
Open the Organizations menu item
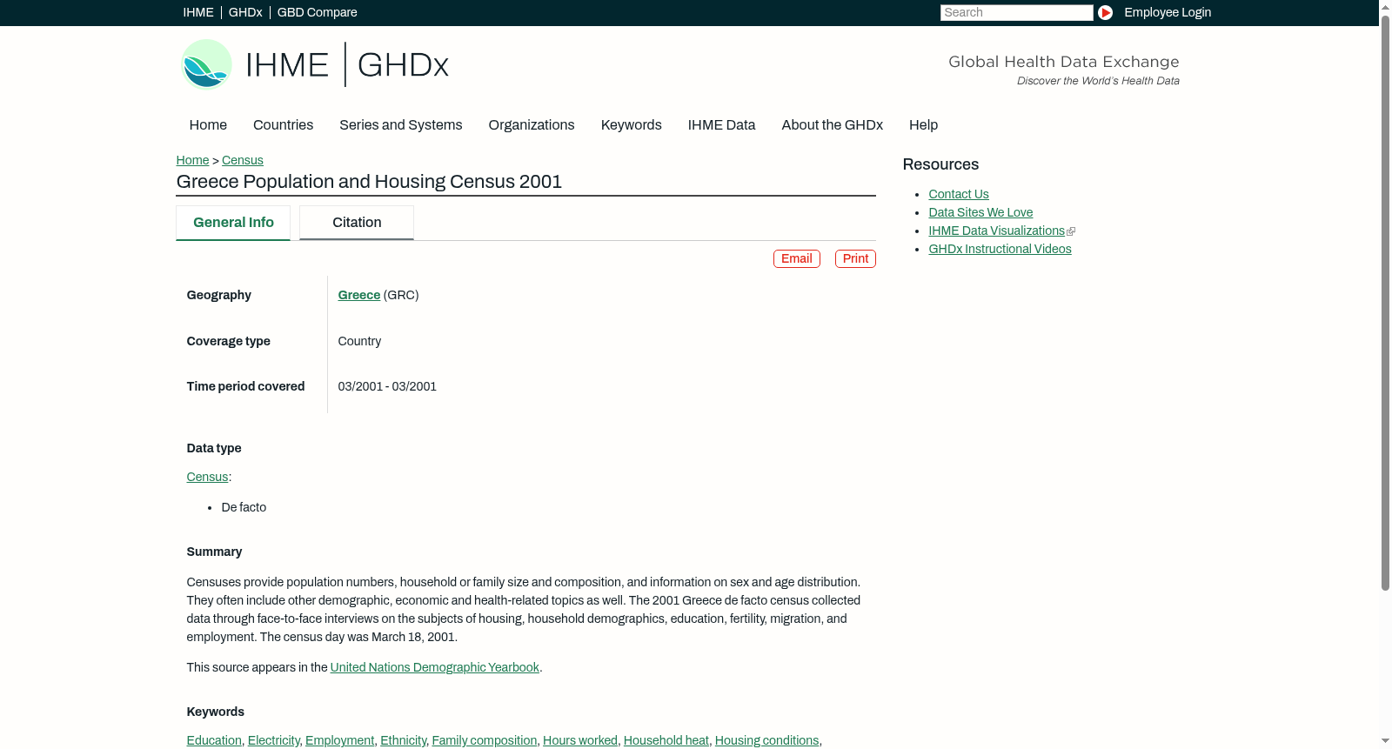(532, 125)
